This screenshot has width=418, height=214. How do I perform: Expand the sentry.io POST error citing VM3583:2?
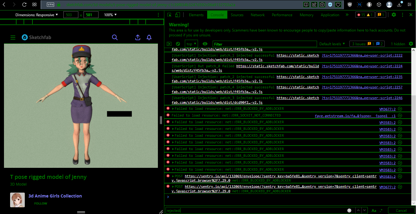tap(173, 176)
